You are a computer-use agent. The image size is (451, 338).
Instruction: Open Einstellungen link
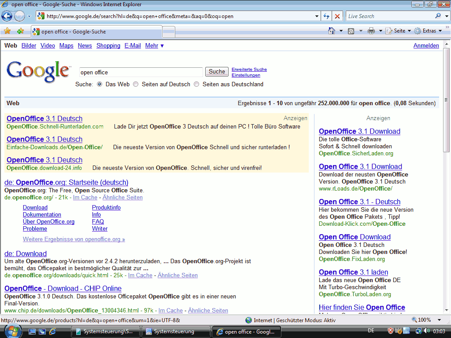tap(246, 75)
